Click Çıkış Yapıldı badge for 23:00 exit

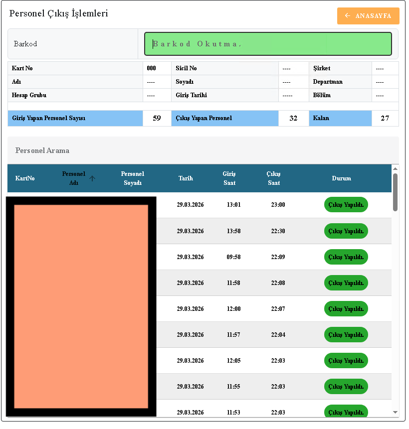coord(346,205)
